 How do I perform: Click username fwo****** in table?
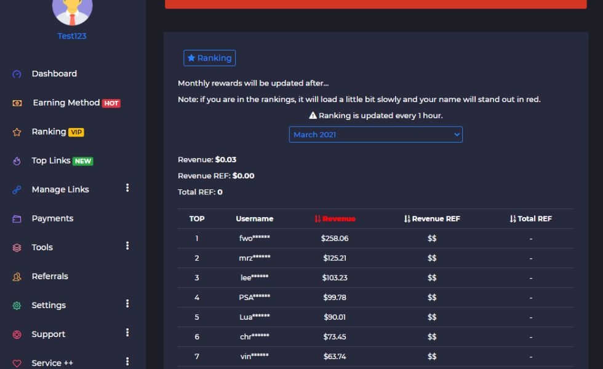(x=255, y=239)
